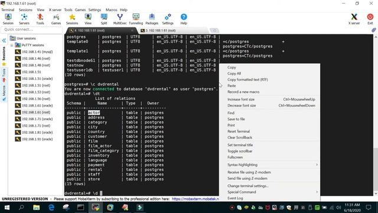
Task: Click the Split toolbar icon
Action: click(x=104, y=19)
